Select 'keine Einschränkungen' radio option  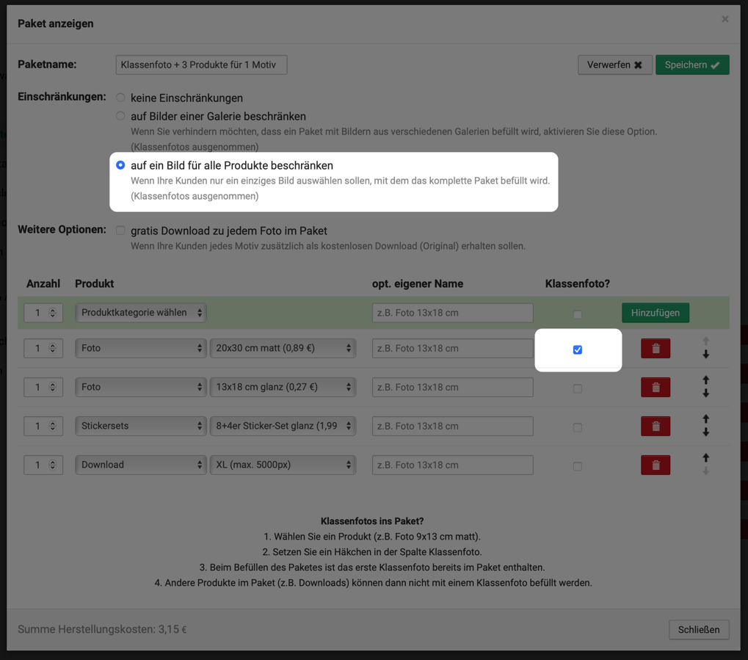[x=120, y=98]
